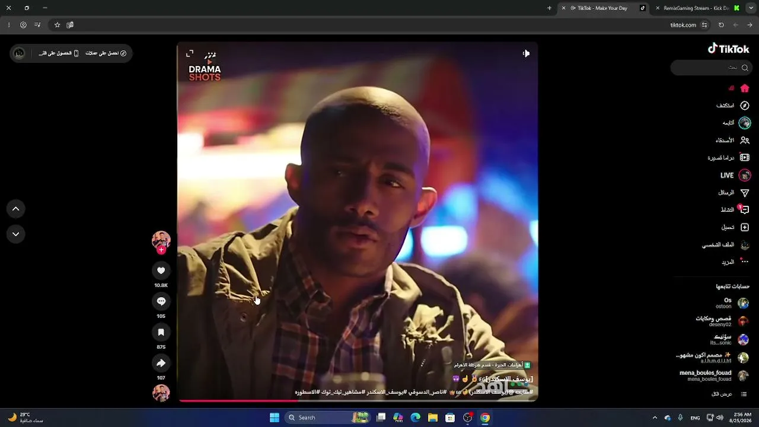This screenshot has width=759, height=427.
Task: Close the RemixGaming Stream tab
Action: pyautogui.click(x=658, y=8)
